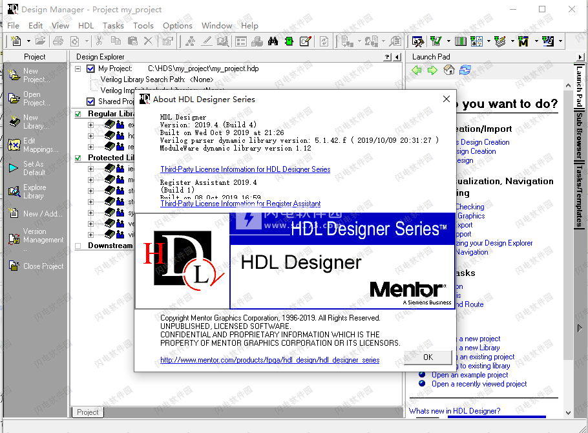Go forward with Launch Pad right arrow

point(432,70)
